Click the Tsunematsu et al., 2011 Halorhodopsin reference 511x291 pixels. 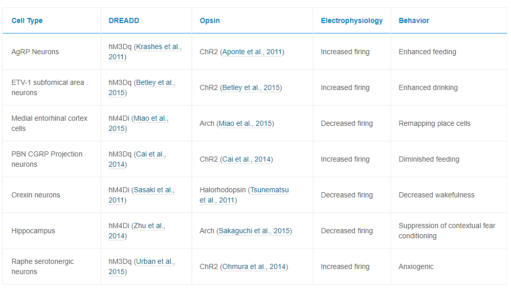(x=269, y=190)
